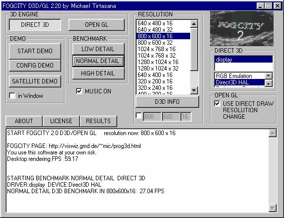
Task: Open the LICENSE tab
Action: tap(61, 121)
